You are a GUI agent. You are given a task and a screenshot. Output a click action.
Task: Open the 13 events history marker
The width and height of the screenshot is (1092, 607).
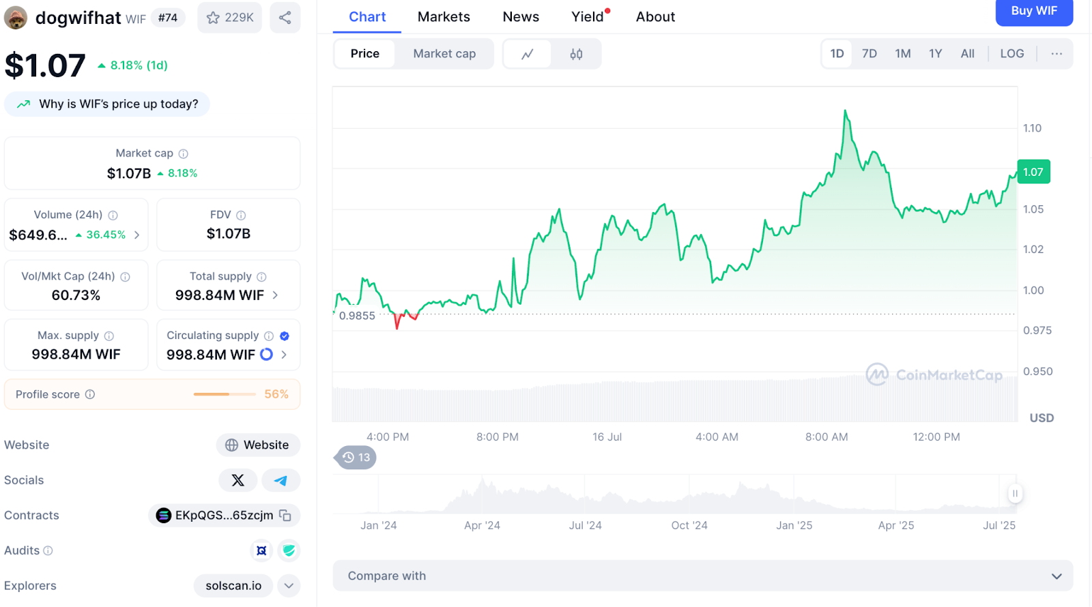356,458
